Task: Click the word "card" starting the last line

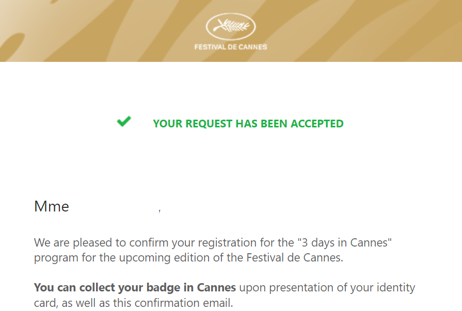Action: [44, 303]
